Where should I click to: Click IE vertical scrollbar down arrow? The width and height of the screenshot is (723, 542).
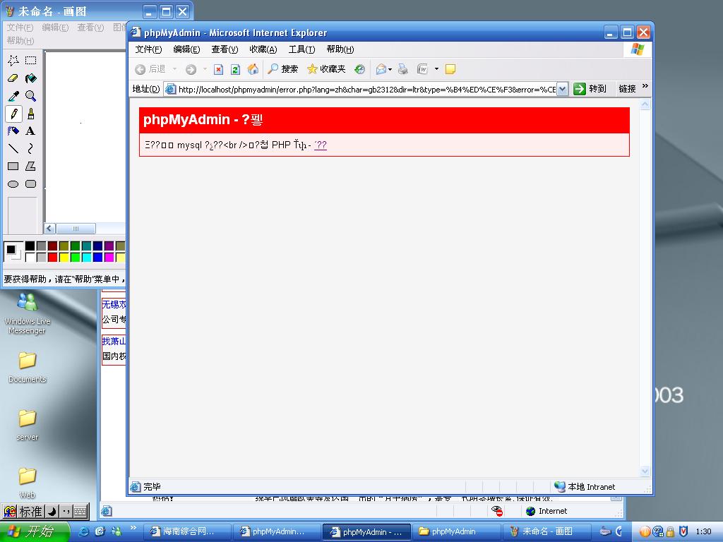645,471
